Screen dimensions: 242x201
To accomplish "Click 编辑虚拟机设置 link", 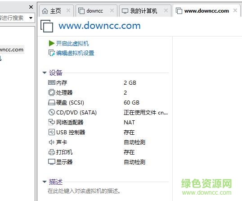I will [x=75, y=53].
